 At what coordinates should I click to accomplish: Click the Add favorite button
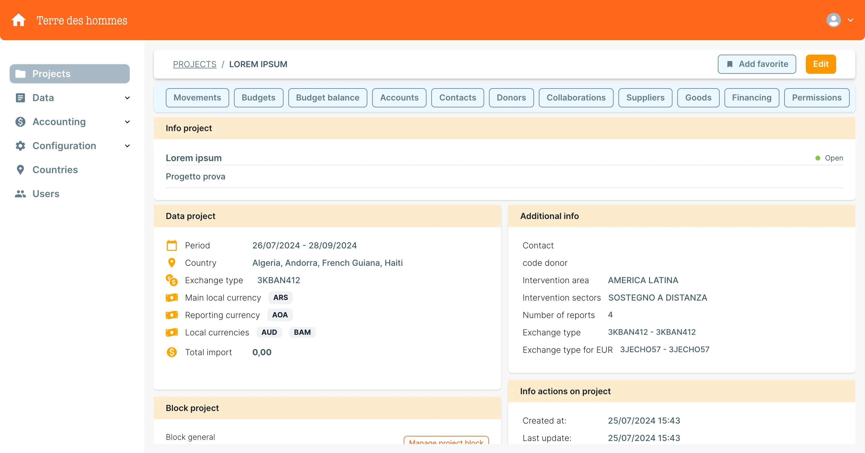point(757,64)
